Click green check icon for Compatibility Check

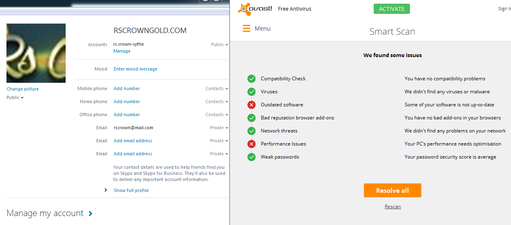251,79
